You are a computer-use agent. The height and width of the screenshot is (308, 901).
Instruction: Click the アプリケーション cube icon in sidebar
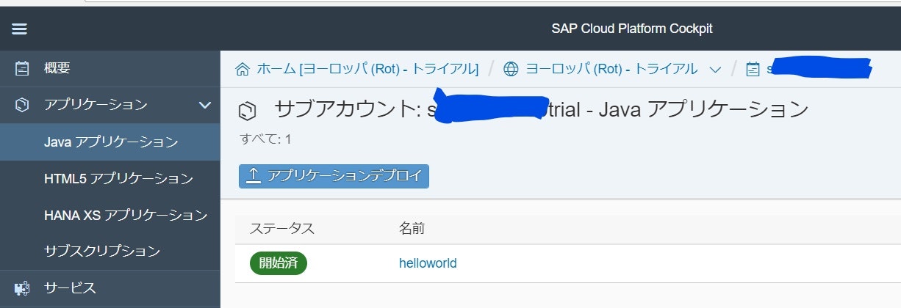point(22,105)
